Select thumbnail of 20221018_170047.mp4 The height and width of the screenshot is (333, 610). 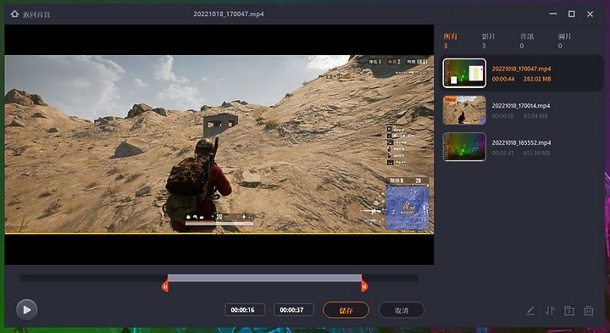tap(464, 73)
